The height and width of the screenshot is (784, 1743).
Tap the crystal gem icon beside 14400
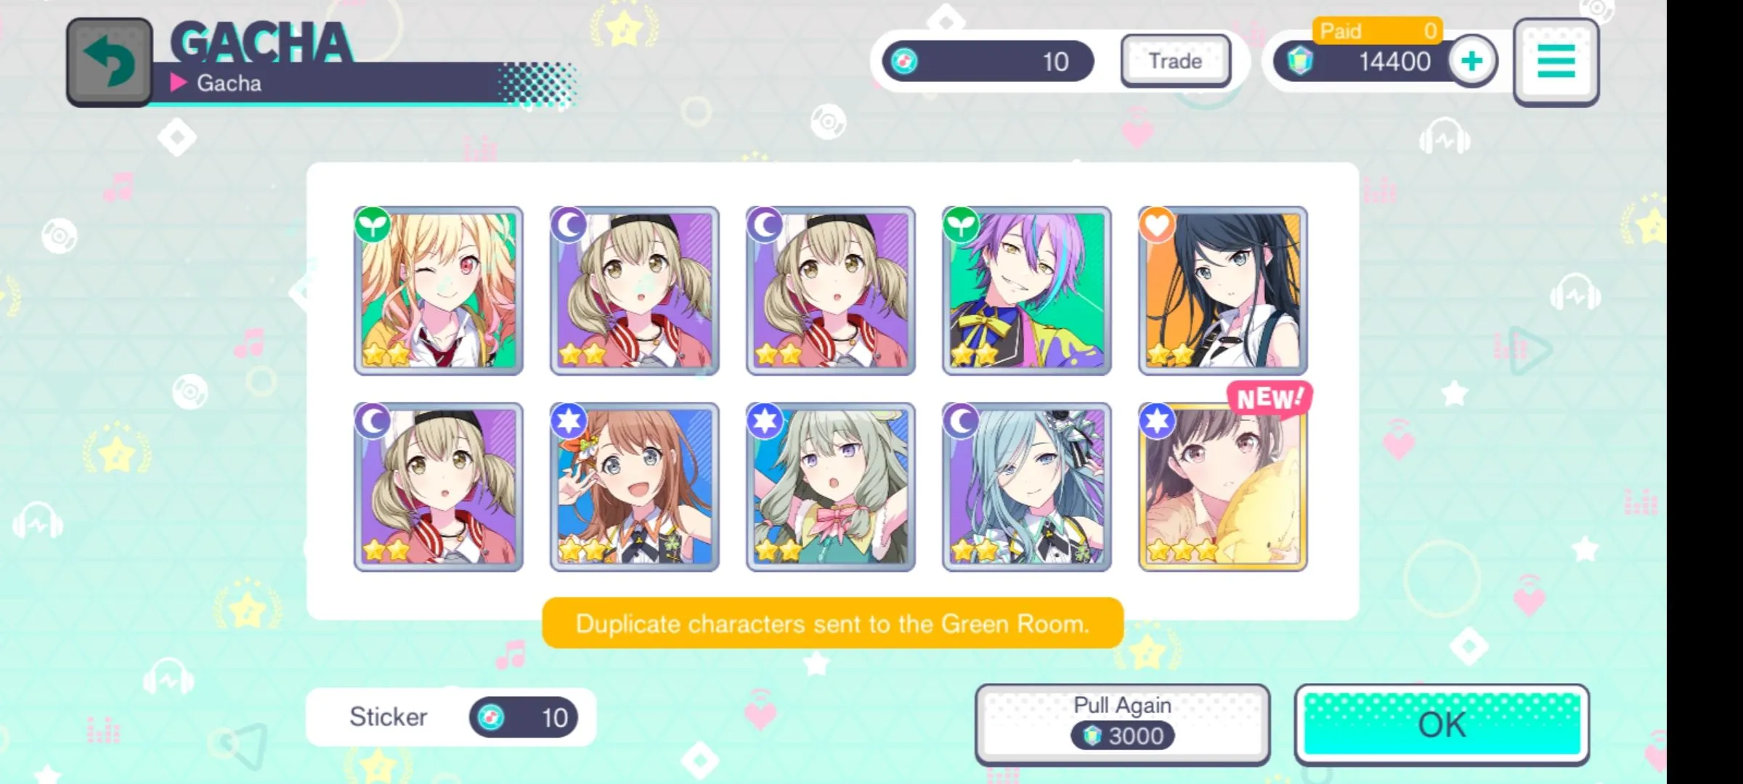[1300, 61]
